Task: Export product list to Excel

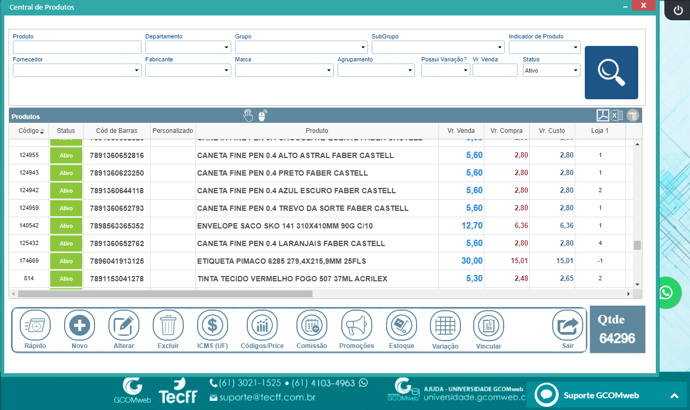Action: point(617,115)
